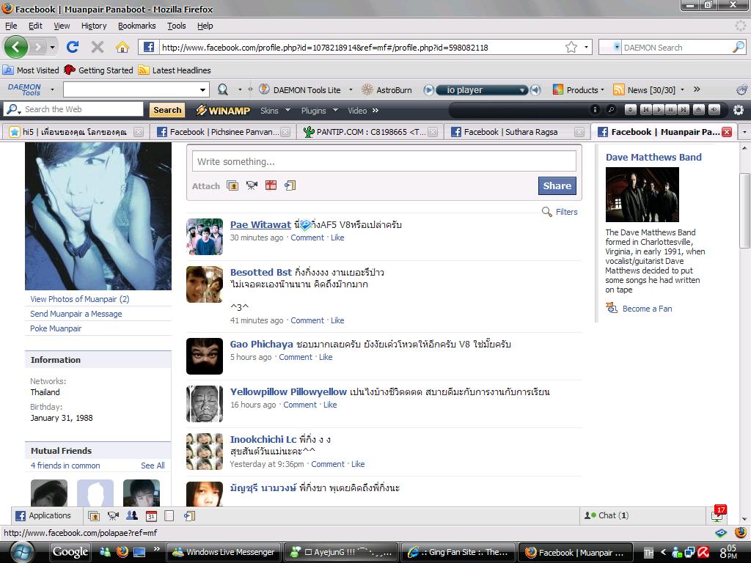Open the File menu
This screenshot has height=563, width=751.
click(x=11, y=26)
